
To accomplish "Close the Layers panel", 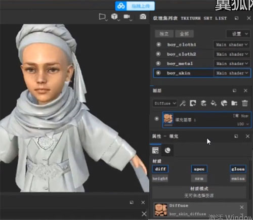I will tap(245, 91).
